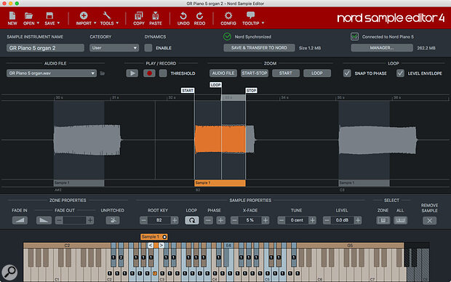Zoom to Loop region
This screenshot has width=451, height=282.
pyautogui.click(x=317, y=73)
